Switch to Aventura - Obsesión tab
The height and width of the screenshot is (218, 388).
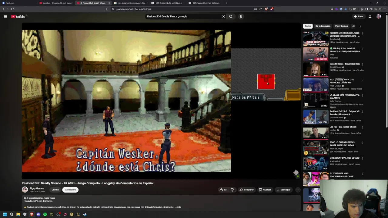[x=56, y=3]
